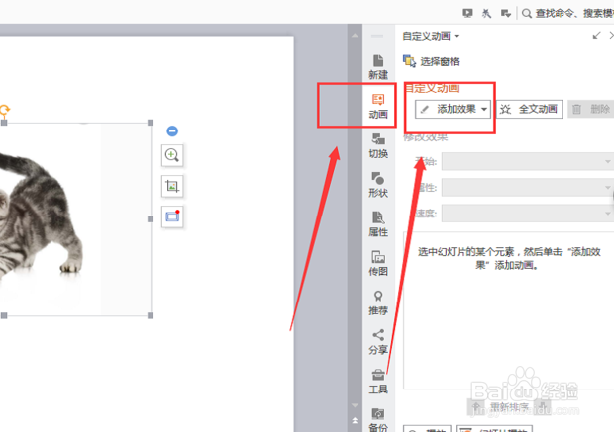Click the 全文动画 button

coord(530,109)
